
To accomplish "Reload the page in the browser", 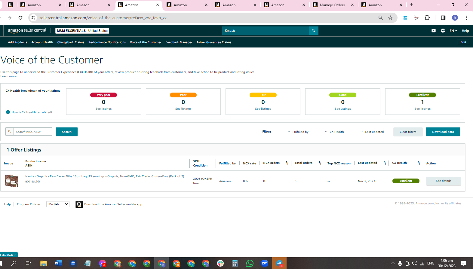I will (x=20, y=18).
